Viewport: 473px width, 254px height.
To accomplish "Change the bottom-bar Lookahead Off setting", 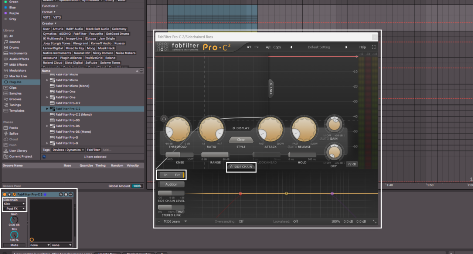I will [x=296, y=221].
